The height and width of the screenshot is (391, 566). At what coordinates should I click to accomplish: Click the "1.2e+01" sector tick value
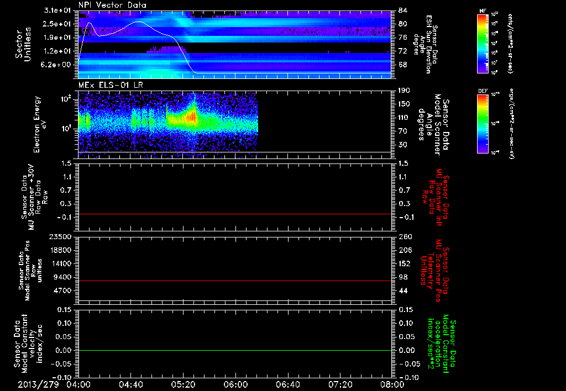tap(57, 51)
